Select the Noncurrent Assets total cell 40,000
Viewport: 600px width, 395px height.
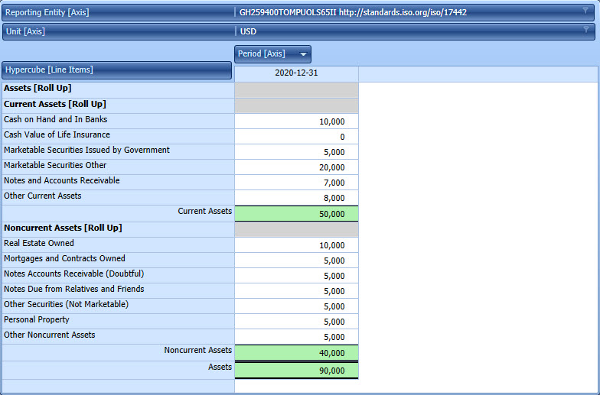297,353
